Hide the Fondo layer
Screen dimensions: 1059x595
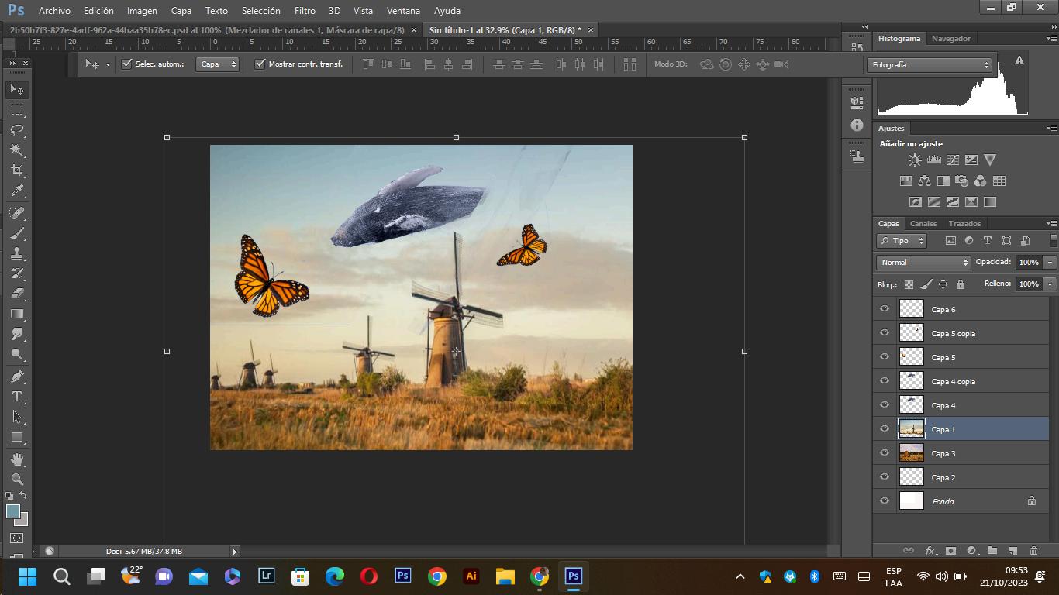point(885,501)
